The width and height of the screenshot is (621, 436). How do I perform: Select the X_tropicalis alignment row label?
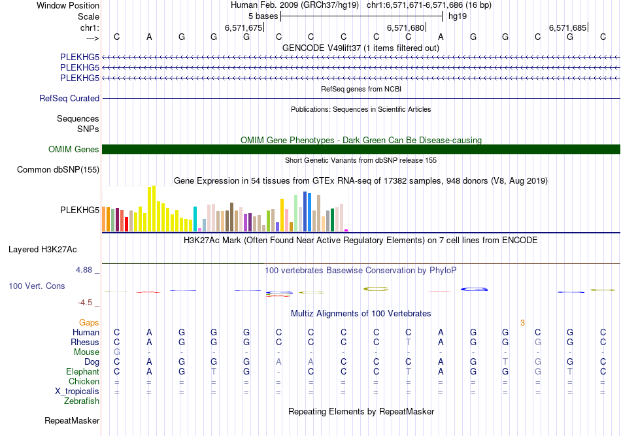77,392
